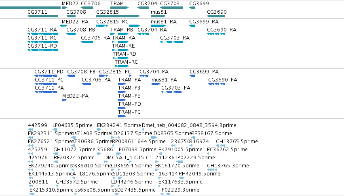Viewport: 344px width, 196px height.
Task: Select the CG3711-PD protein label
Action: pyautogui.click(x=49, y=72)
